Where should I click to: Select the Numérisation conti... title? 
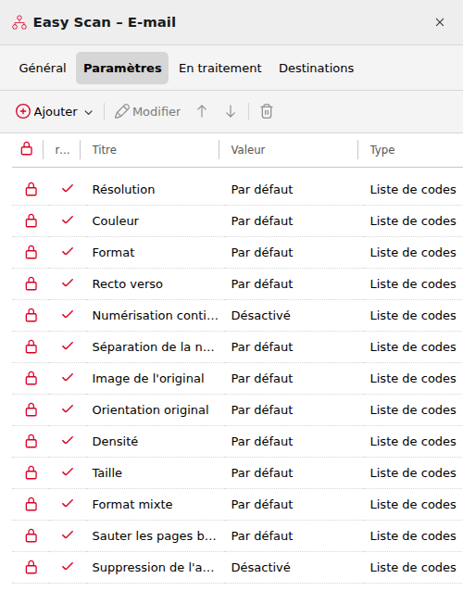pyautogui.click(x=156, y=316)
